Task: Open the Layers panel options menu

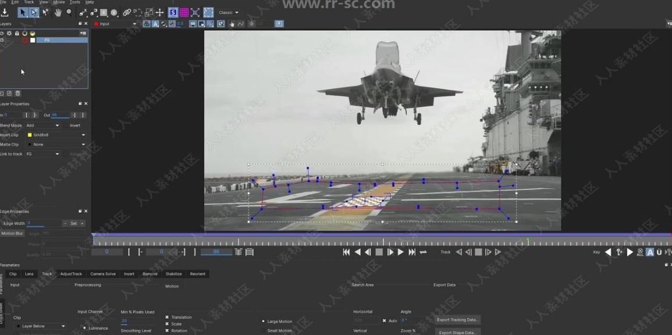Action: (83, 33)
